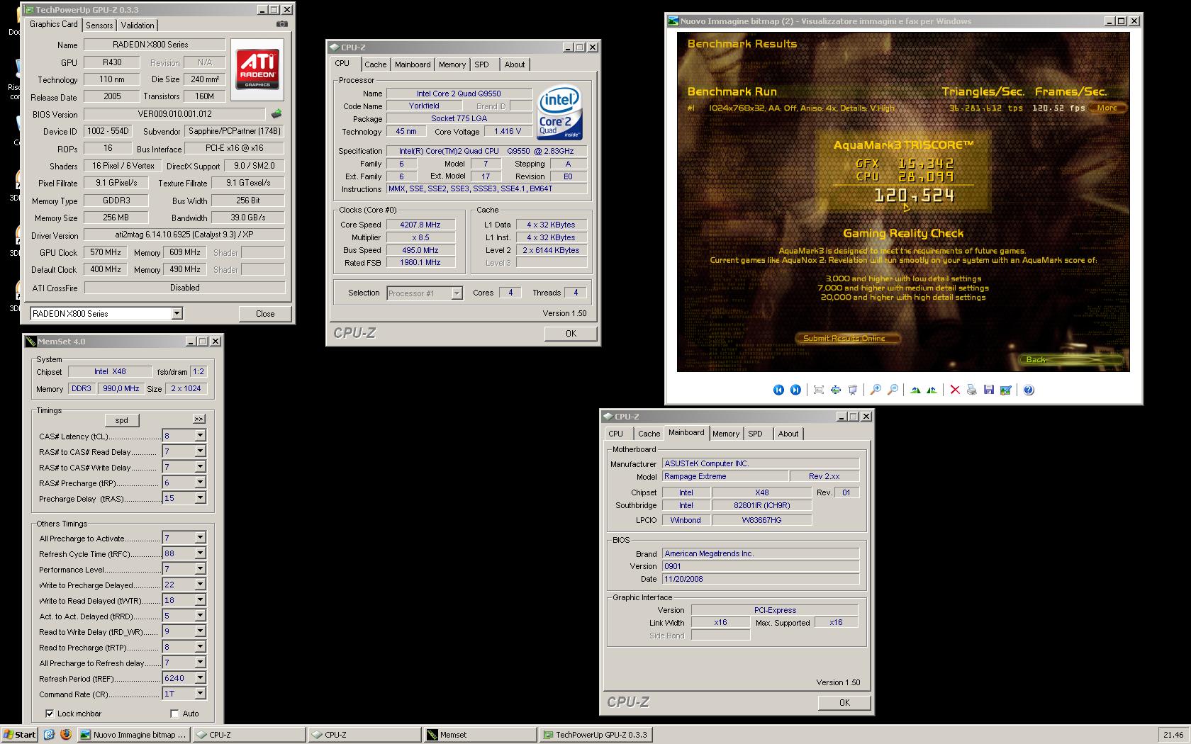Open CPU tab in lower CPU-Z window

coord(615,434)
